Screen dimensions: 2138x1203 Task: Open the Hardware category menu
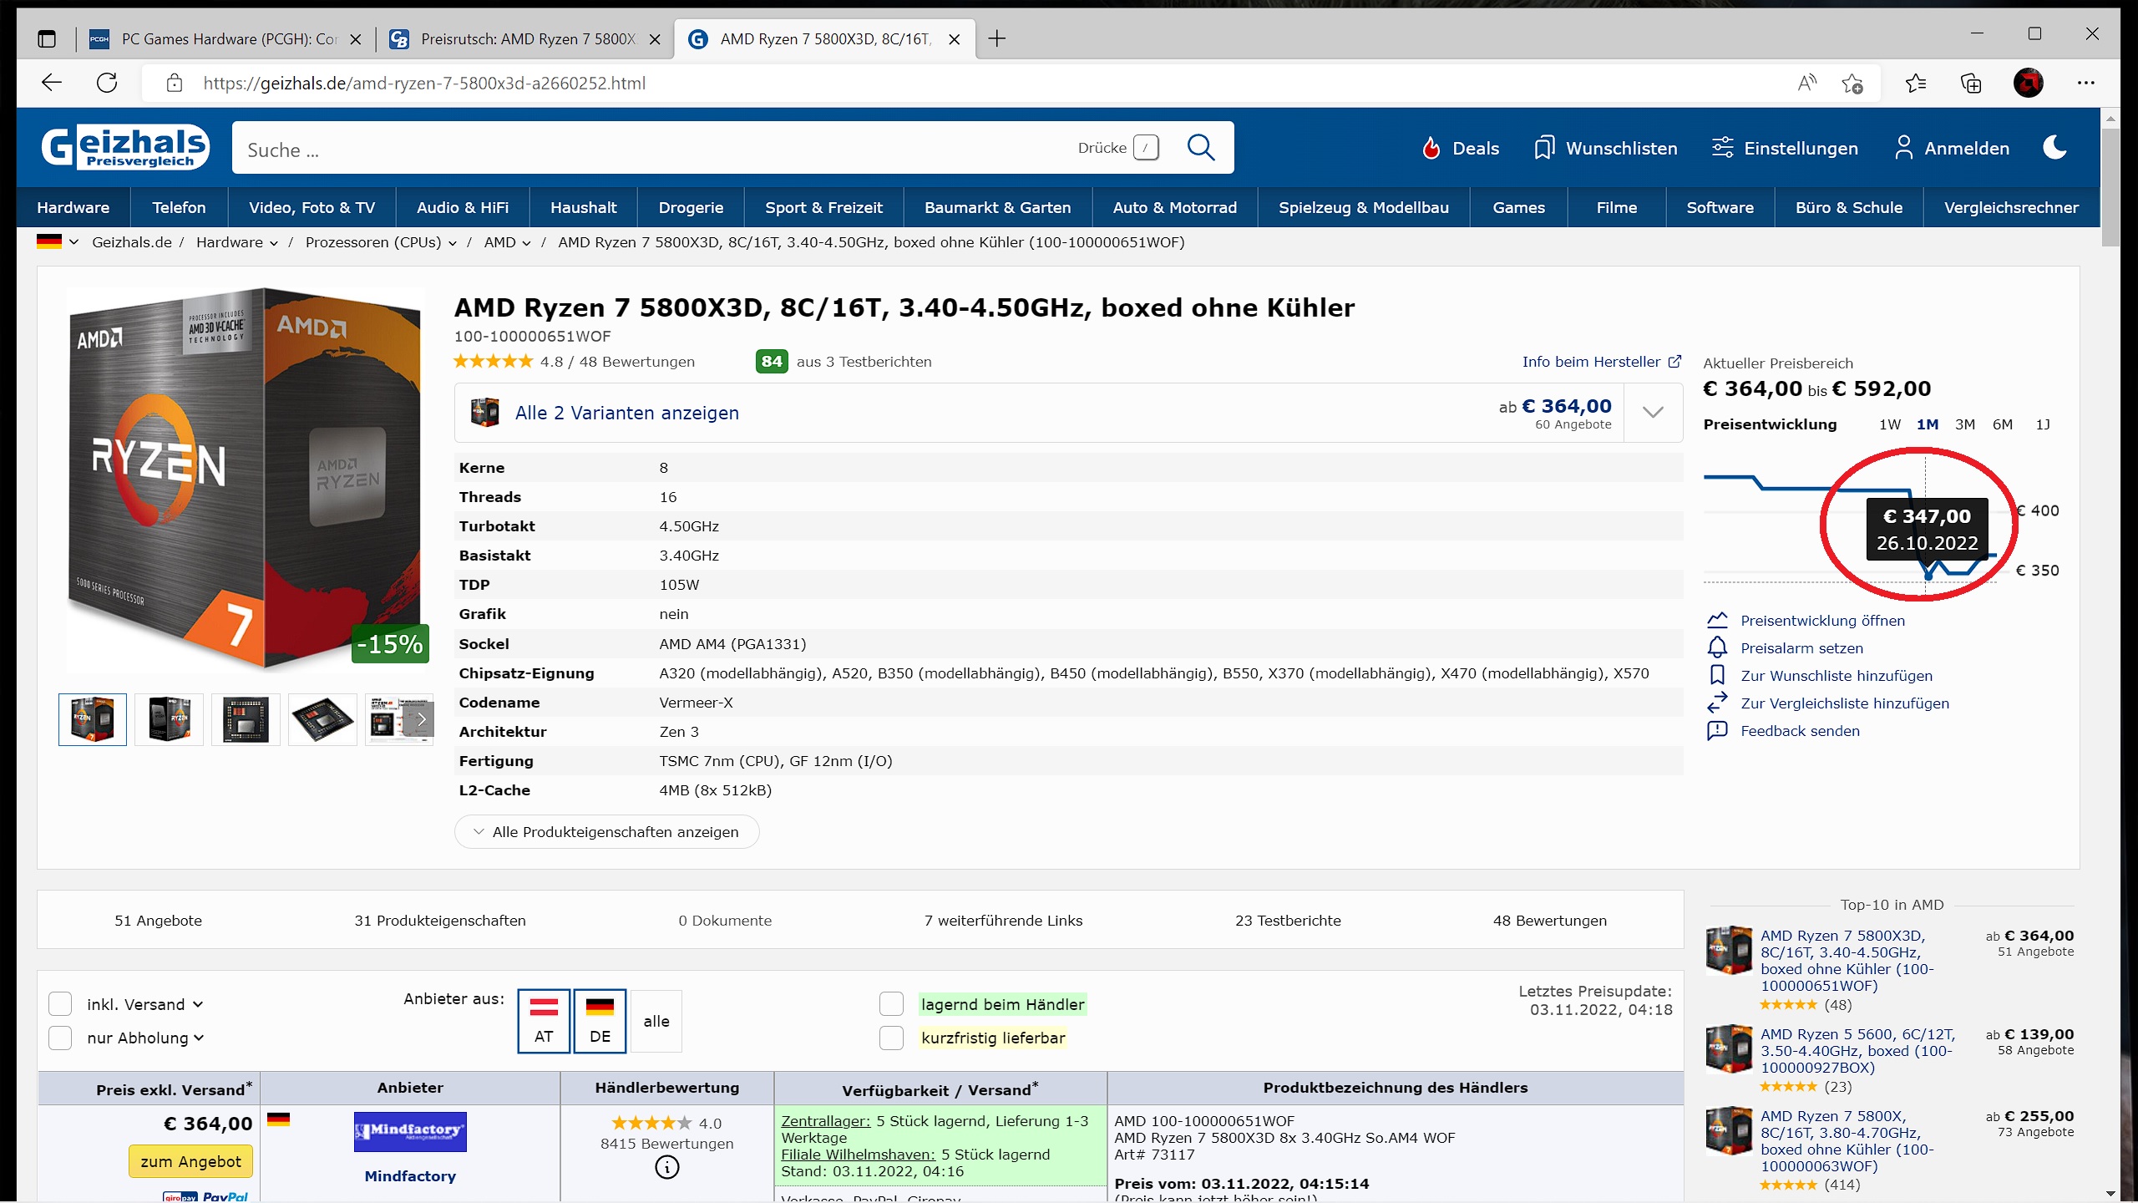73,208
